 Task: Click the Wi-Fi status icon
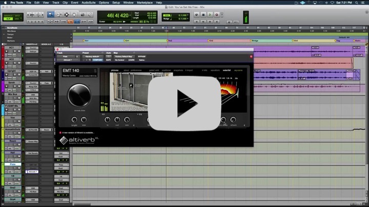[x=332, y=3]
